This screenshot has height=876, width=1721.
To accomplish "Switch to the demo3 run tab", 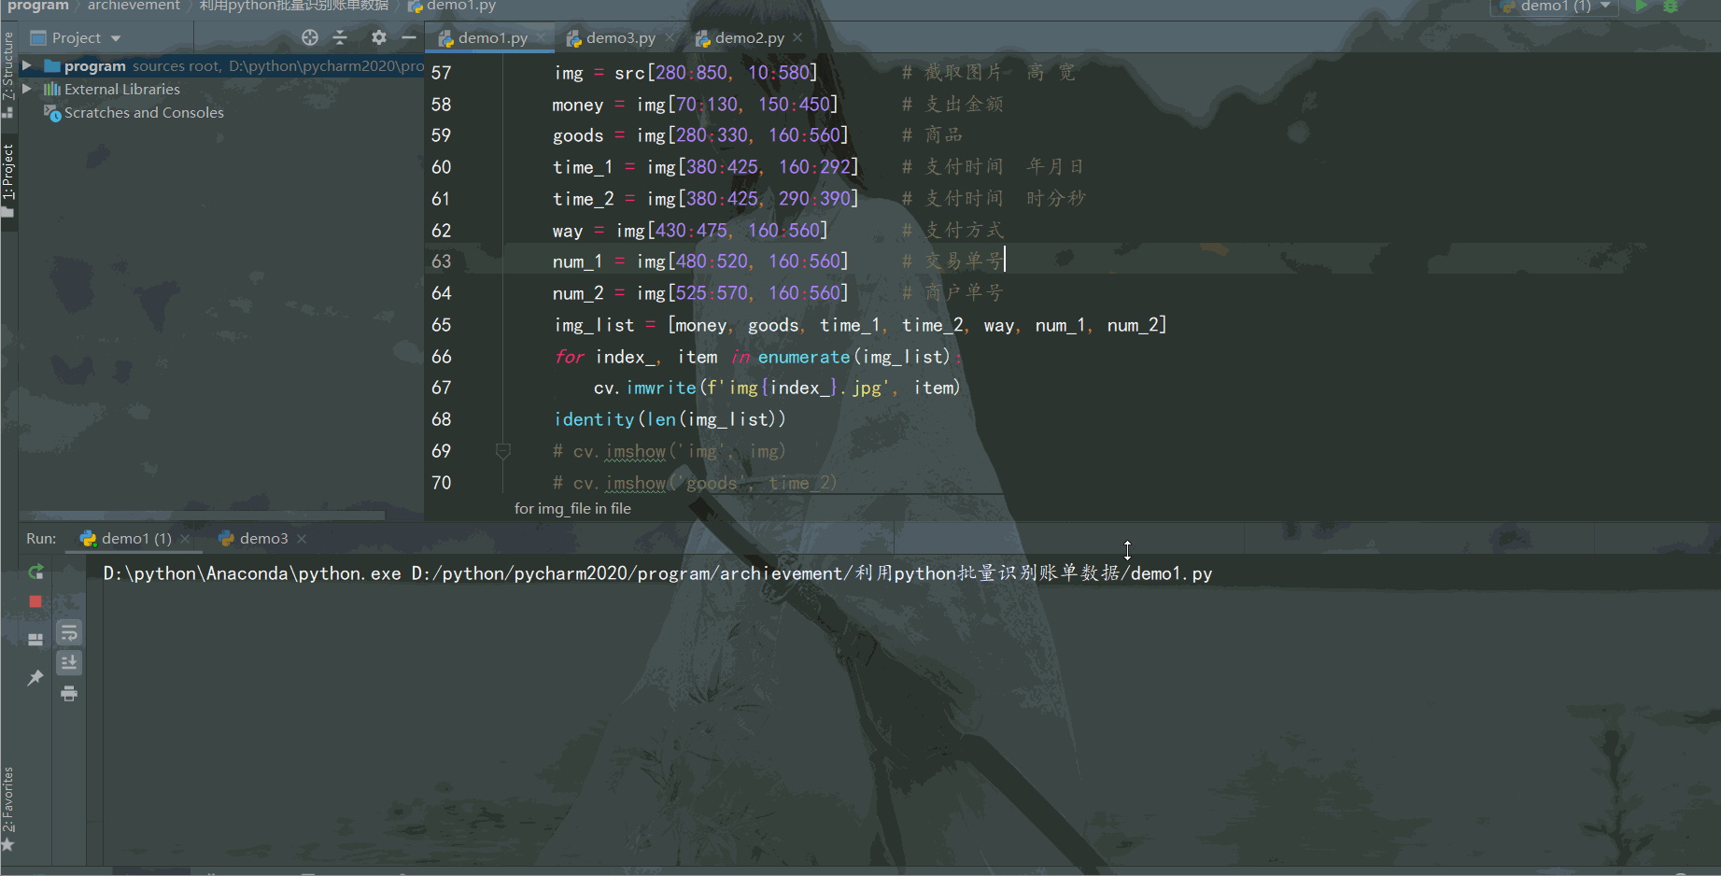I will (x=262, y=539).
